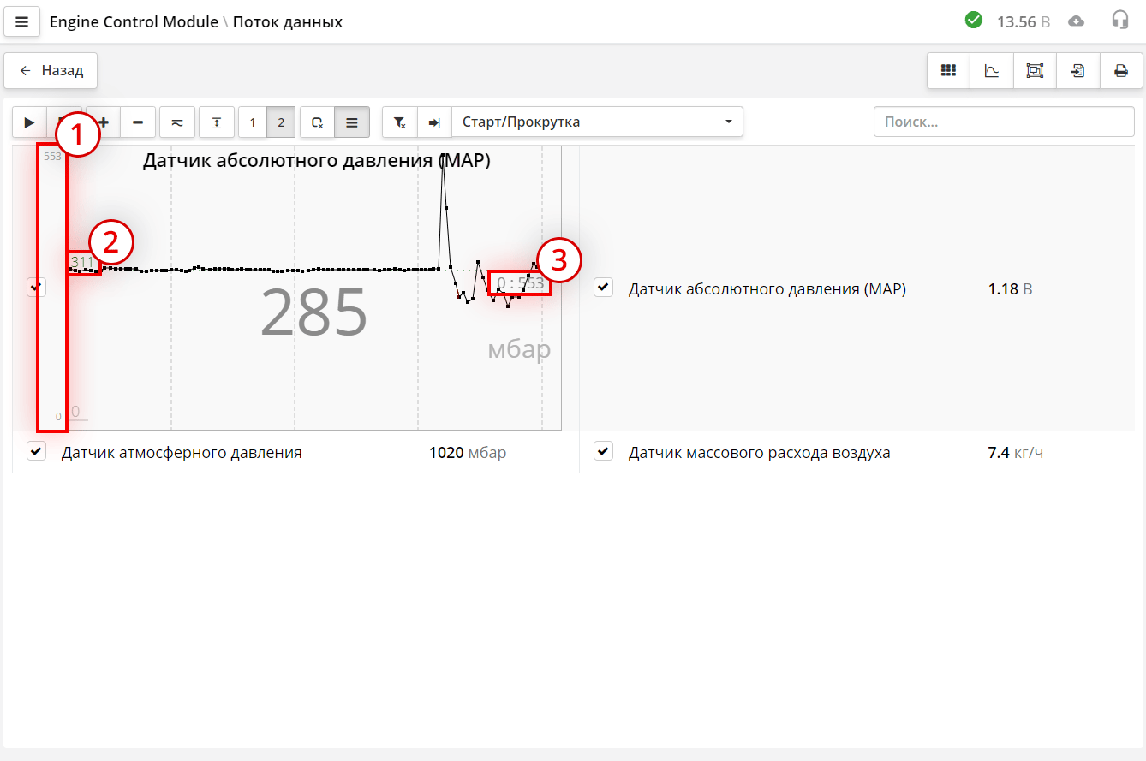The height and width of the screenshot is (761, 1146).
Task: Open the graph curve view icon
Action: (x=992, y=71)
